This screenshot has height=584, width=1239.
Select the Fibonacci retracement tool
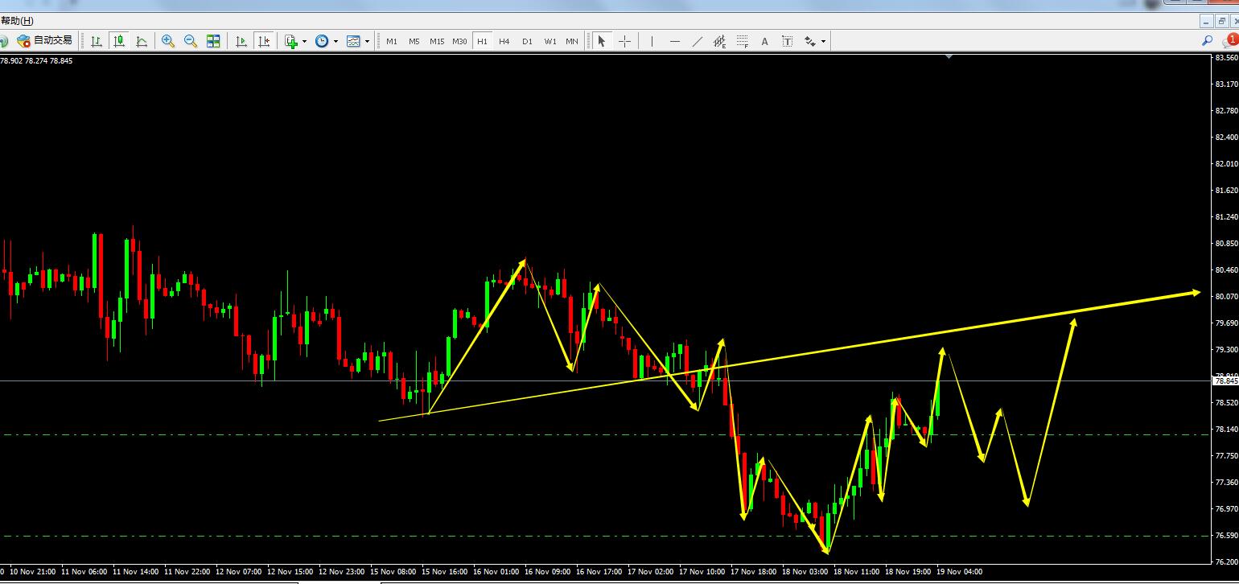tap(742, 40)
